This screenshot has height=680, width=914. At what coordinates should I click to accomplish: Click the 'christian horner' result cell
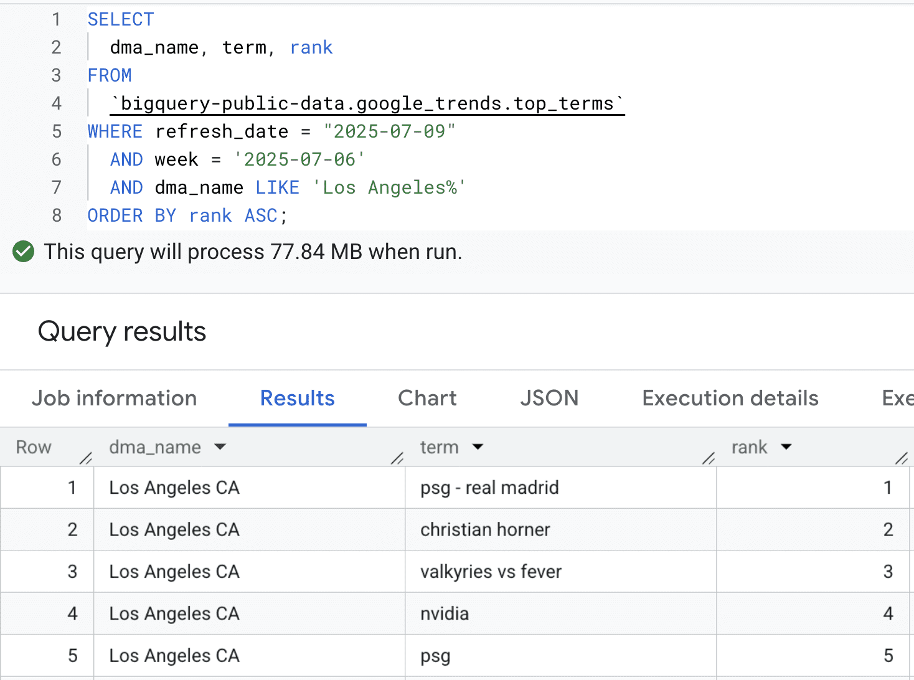[x=485, y=530]
